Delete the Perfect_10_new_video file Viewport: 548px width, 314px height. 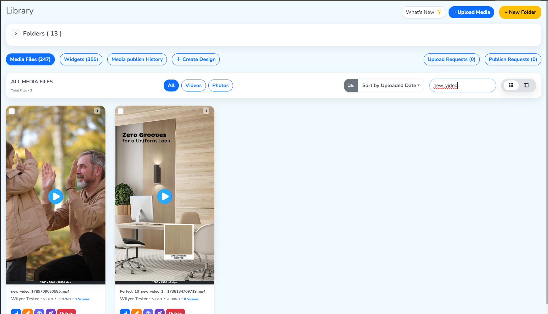click(x=175, y=311)
